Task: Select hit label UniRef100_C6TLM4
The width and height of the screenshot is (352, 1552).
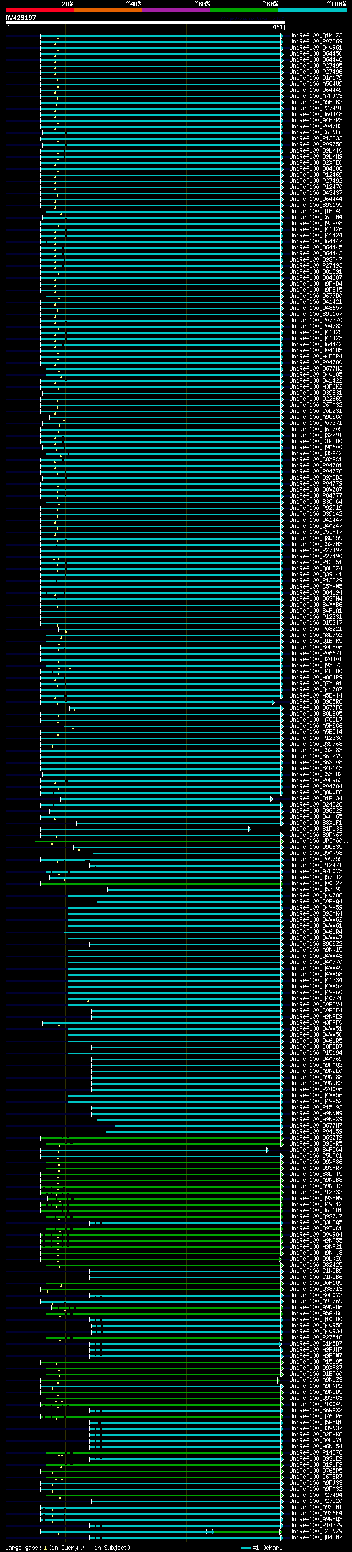Action: [315, 217]
